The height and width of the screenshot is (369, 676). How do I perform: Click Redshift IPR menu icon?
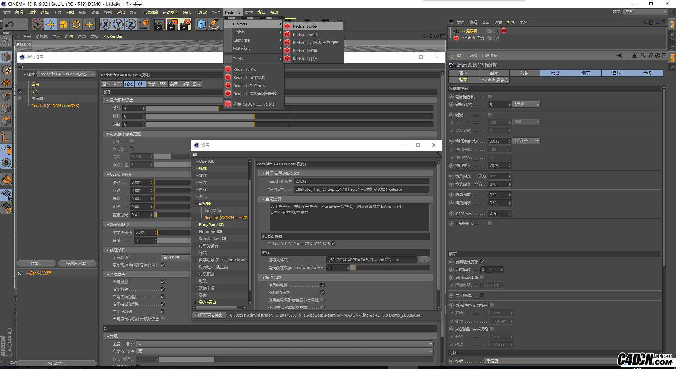click(228, 69)
